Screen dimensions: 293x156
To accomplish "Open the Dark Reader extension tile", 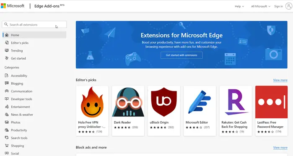I will [128, 111].
